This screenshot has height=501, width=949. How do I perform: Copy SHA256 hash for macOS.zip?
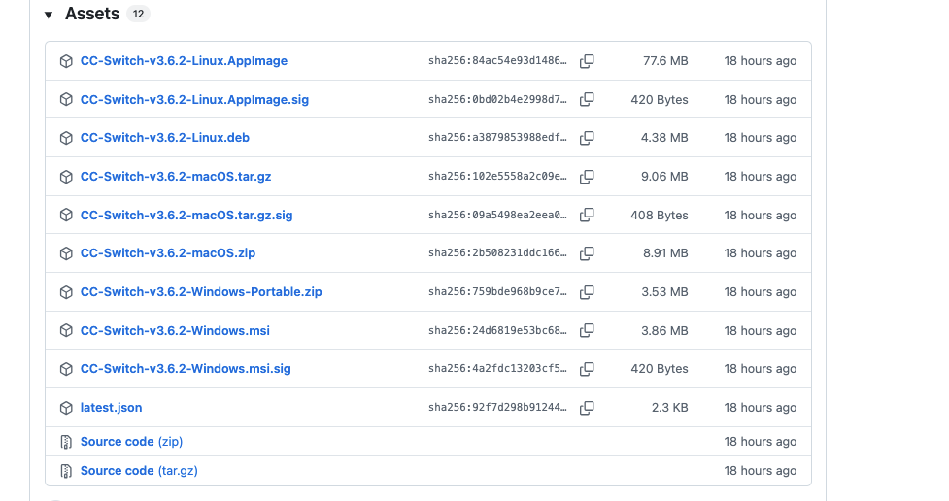click(587, 253)
